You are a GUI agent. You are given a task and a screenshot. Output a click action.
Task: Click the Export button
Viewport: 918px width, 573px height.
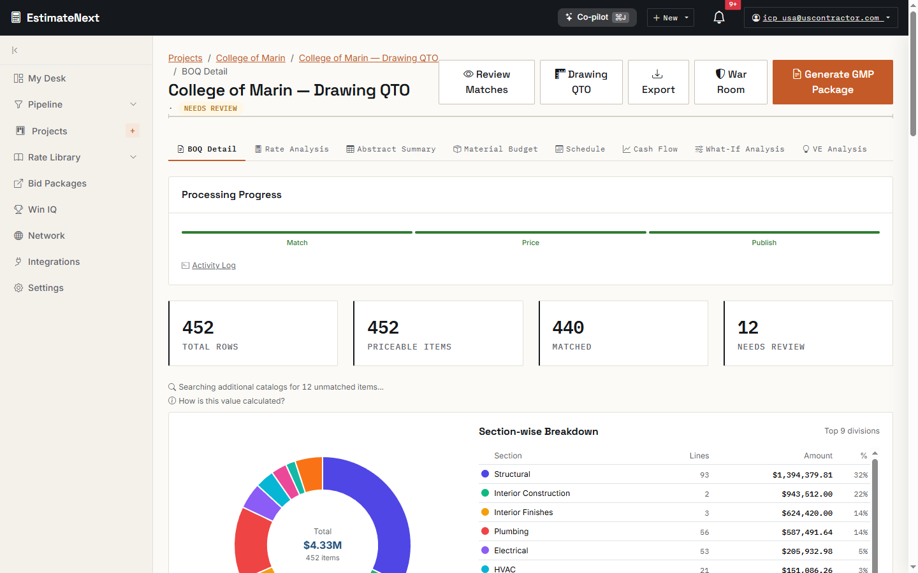point(659,82)
